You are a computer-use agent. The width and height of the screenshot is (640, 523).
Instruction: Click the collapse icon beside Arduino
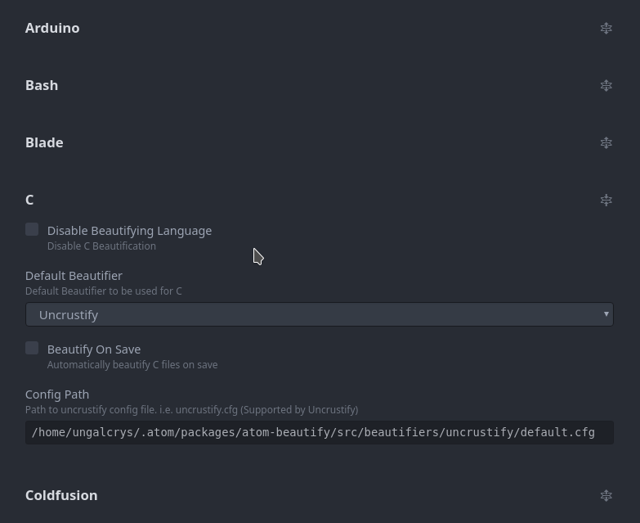[x=606, y=28]
